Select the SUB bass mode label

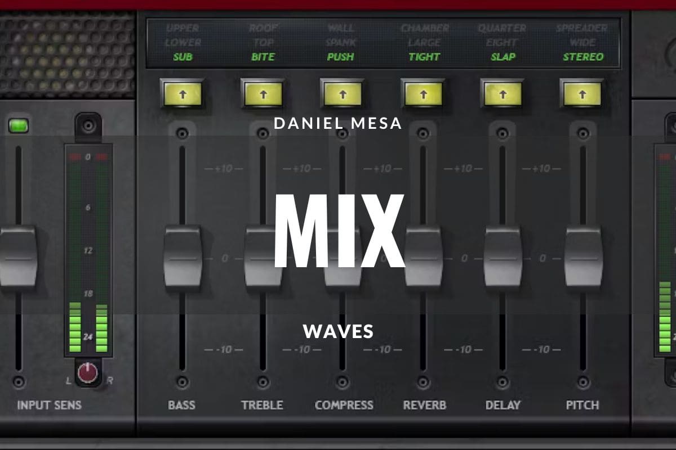coord(183,57)
